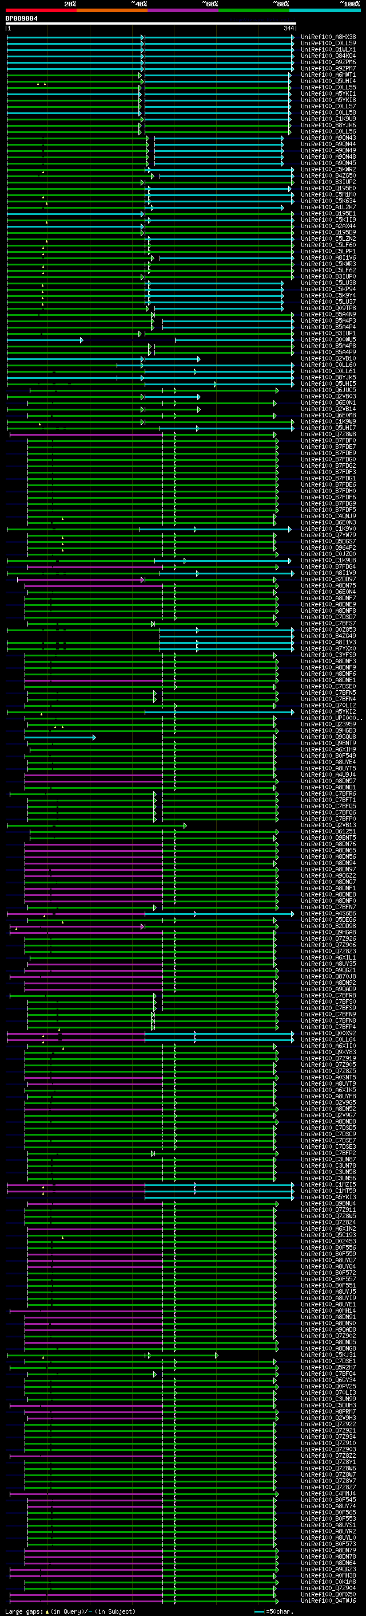Select the BP089004 query label
Viewport: 366px width, 1616px height.
pyautogui.click(x=21, y=19)
